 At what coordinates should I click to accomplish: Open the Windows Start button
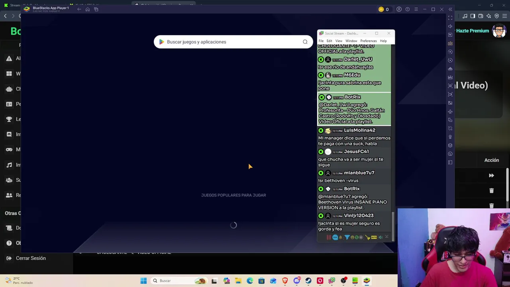(143, 281)
